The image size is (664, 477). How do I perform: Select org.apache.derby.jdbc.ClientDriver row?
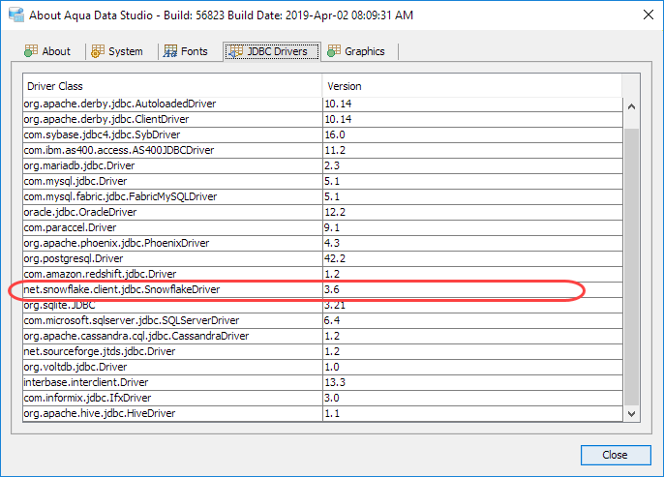click(x=322, y=119)
